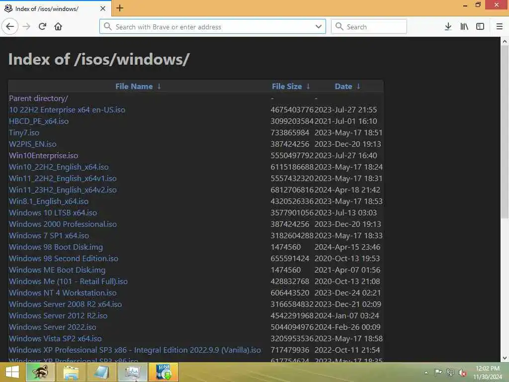Click the page scrollbar down arrow
This screenshot has height=382, width=509.
[505, 358]
